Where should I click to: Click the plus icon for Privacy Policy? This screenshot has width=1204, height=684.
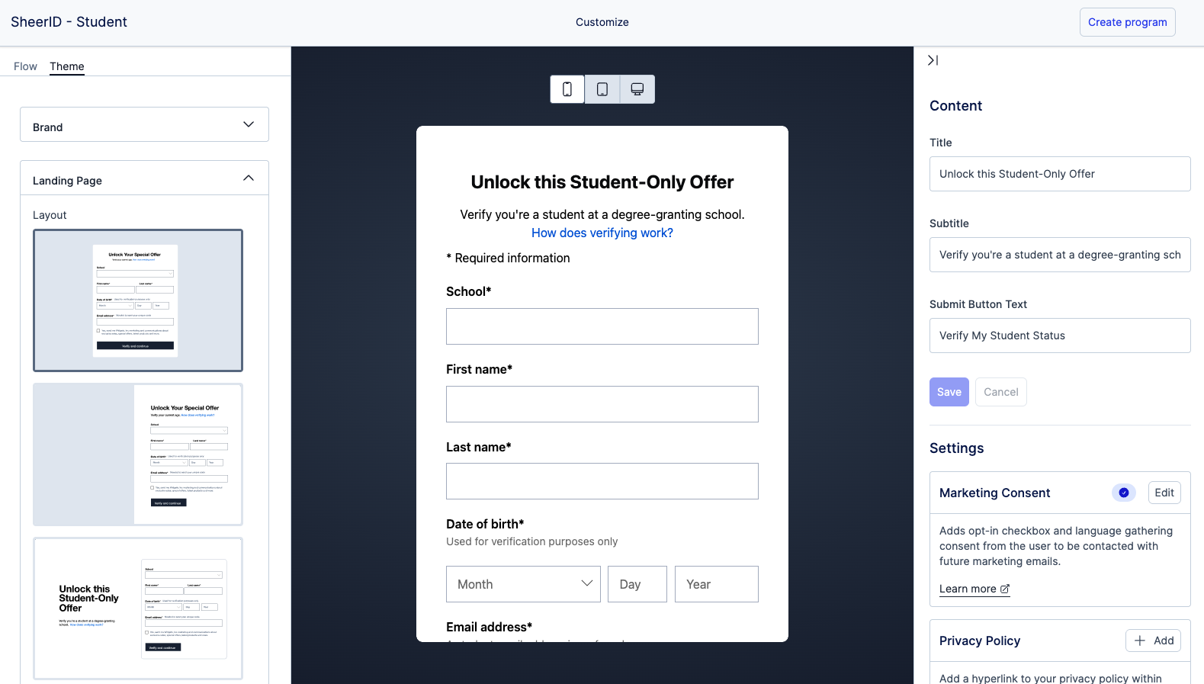(x=1140, y=641)
